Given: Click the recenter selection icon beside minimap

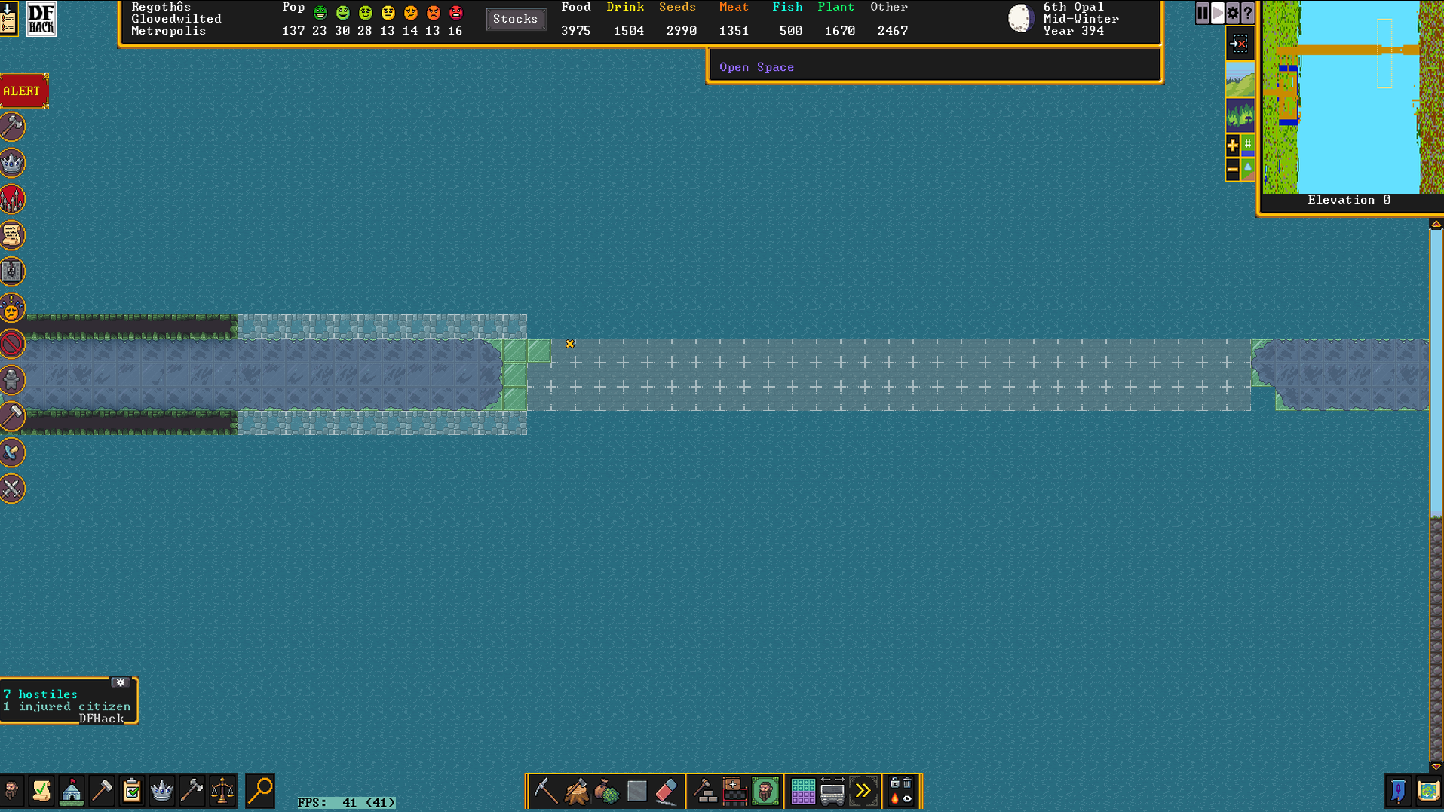Looking at the screenshot, I should pyautogui.click(x=1240, y=44).
